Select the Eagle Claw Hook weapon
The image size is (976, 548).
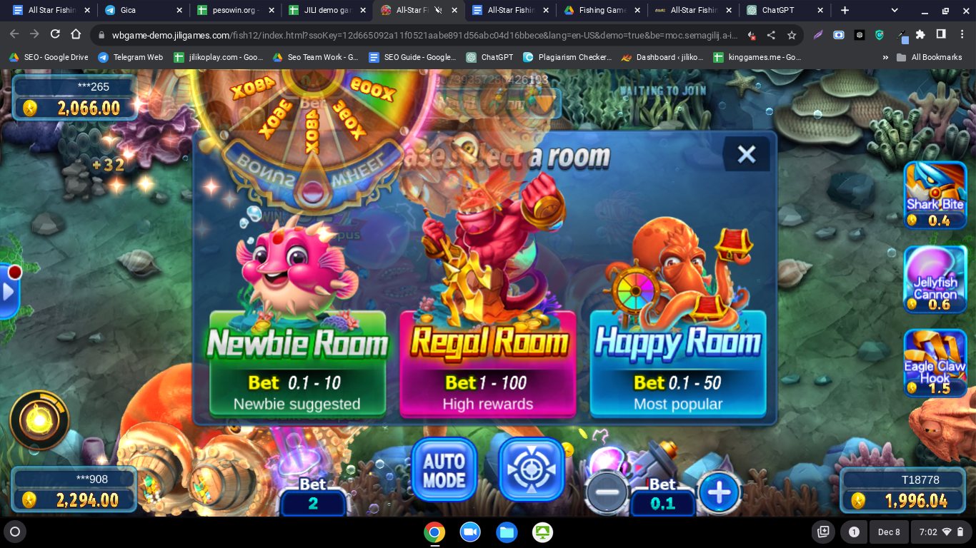935,362
